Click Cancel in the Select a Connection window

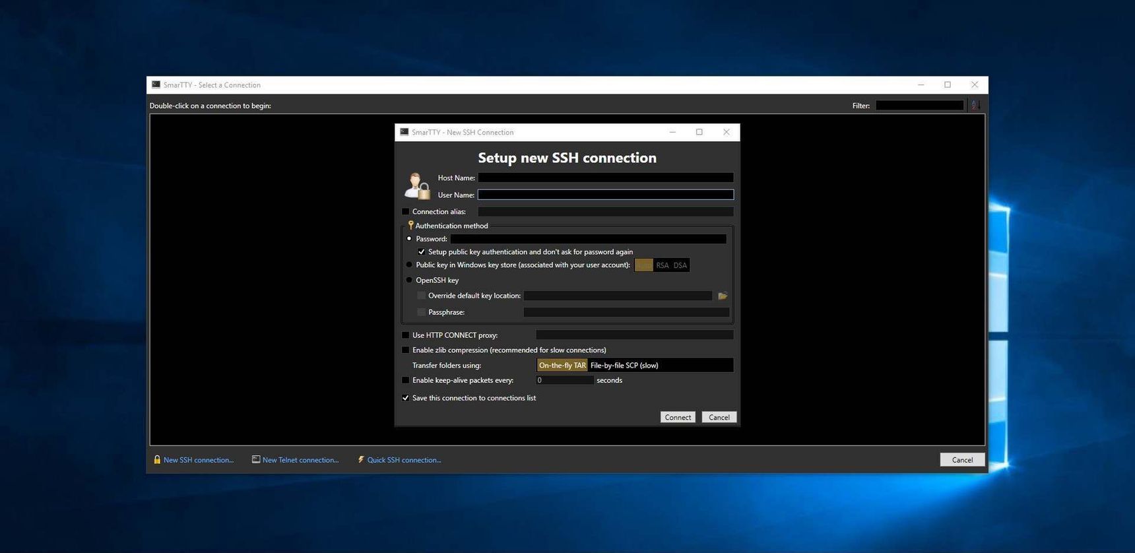click(962, 460)
